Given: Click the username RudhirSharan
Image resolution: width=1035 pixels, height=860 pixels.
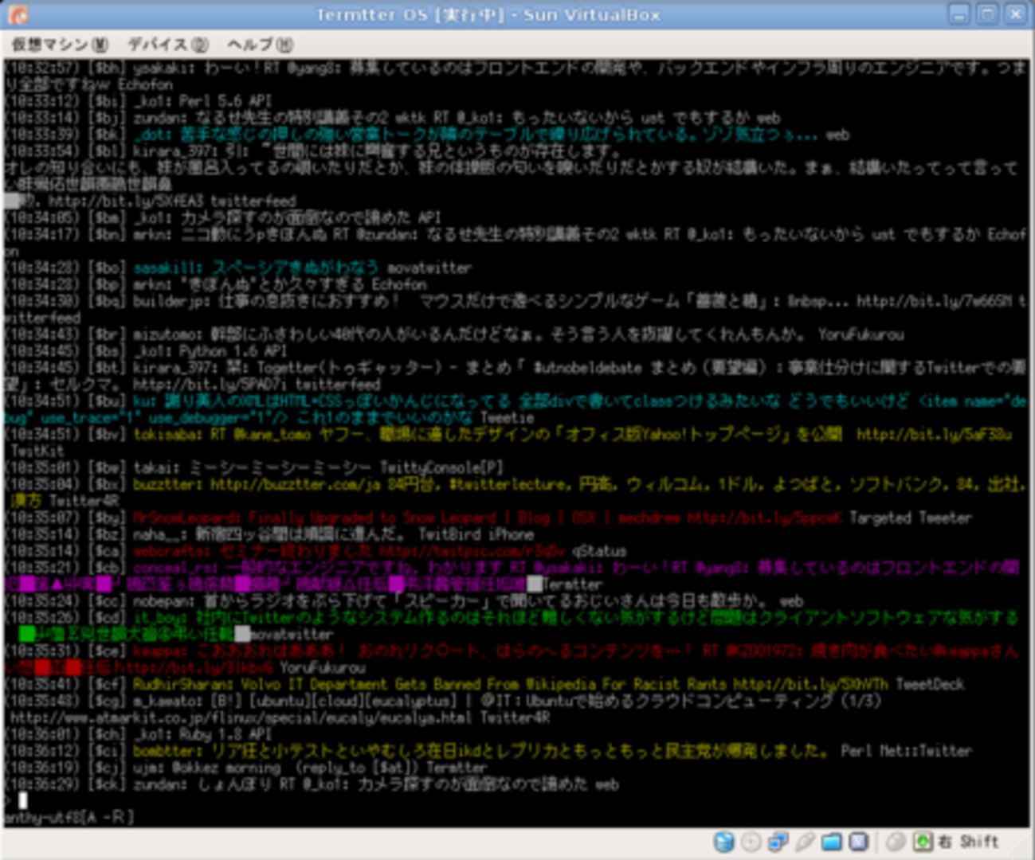Looking at the screenshot, I should tap(181, 684).
